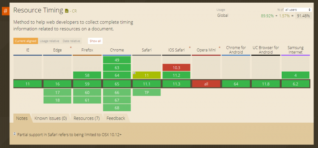Image resolution: width=318 pixels, height=148 pixels.
Task: Click the asterisk next to Opera Mini header
Action: pos(220,48)
